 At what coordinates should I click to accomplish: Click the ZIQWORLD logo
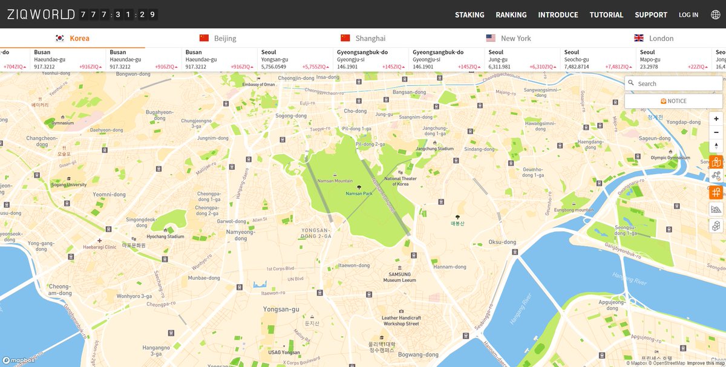coord(41,15)
